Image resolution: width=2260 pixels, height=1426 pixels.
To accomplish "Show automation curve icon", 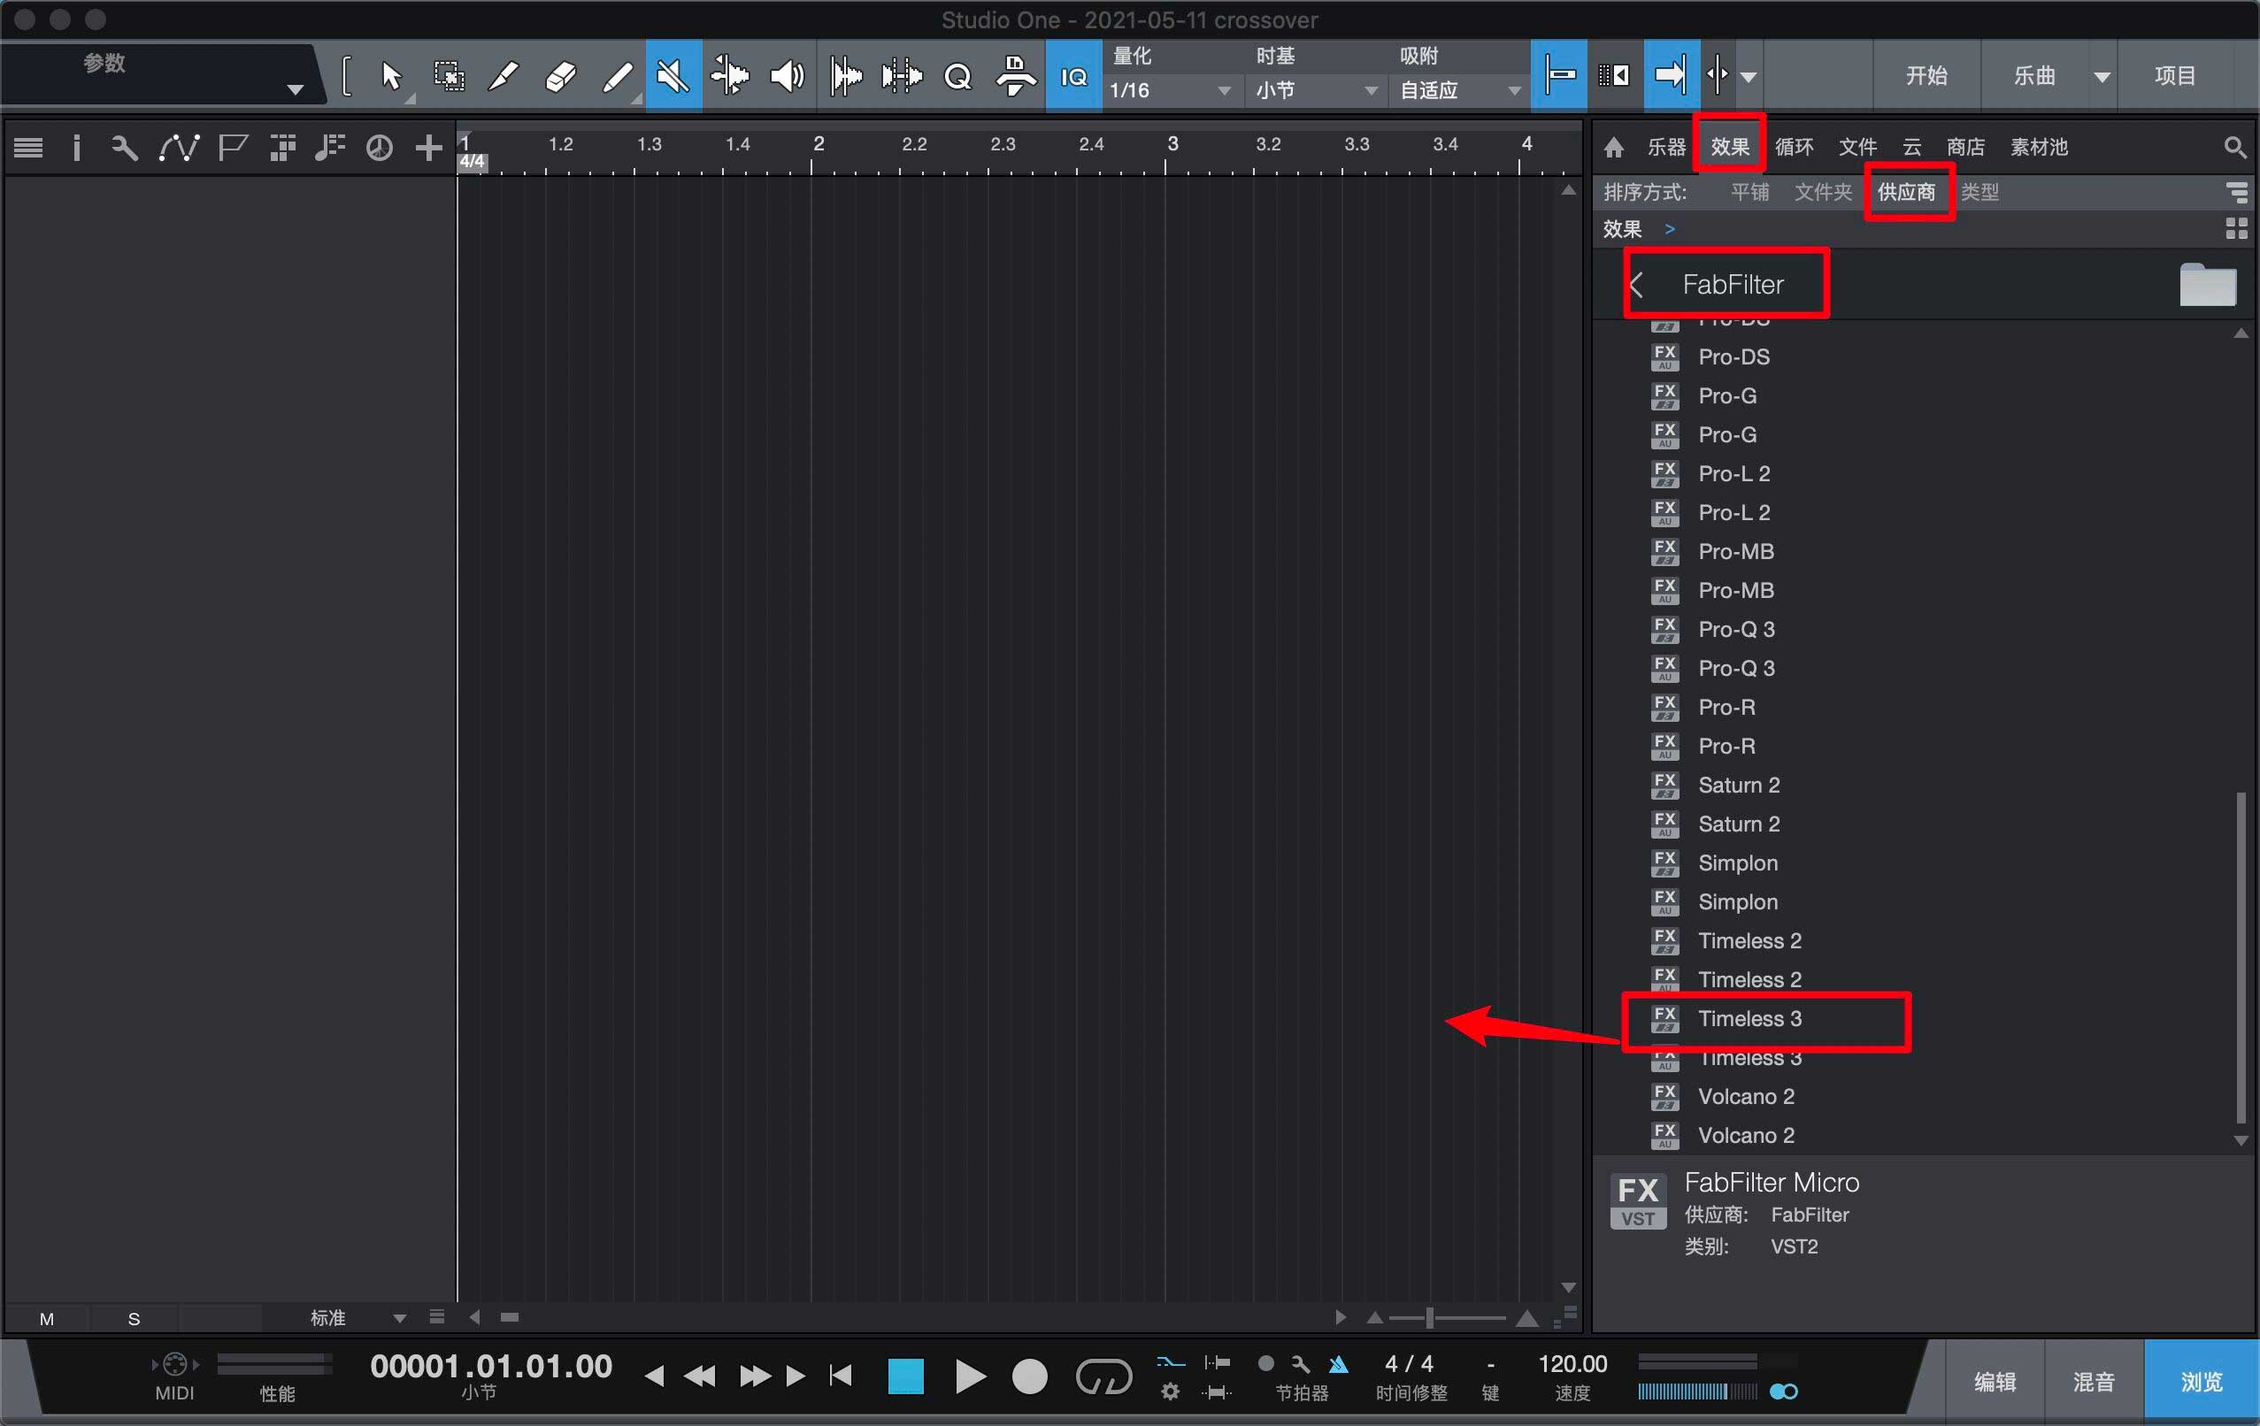I will pos(179,148).
